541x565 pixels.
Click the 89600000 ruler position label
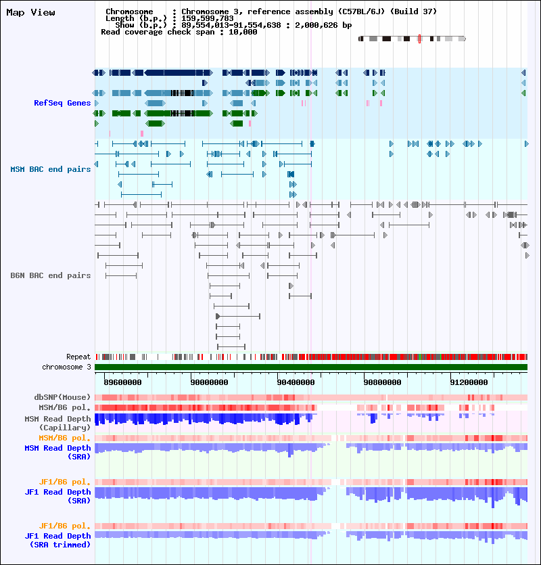[122, 382]
